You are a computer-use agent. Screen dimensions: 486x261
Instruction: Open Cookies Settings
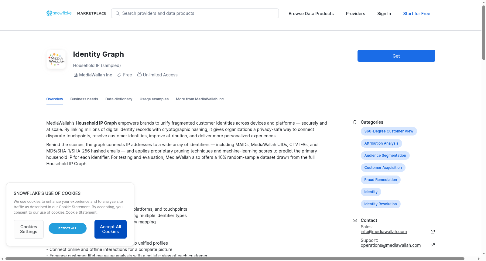pyautogui.click(x=29, y=229)
